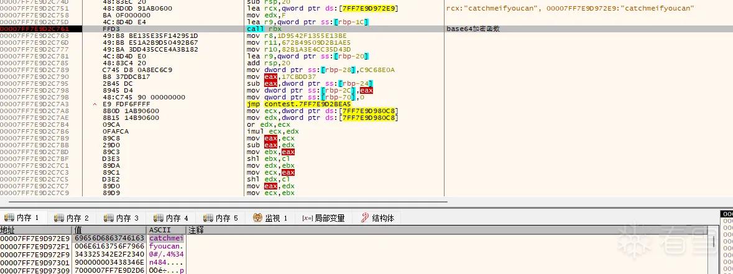
Task: Open the 结构体 tab
Action: click(x=378, y=218)
